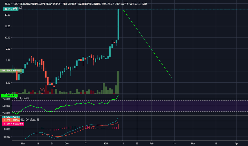Click the Feb date axis label
248x146 pixels.
(x=151, y=143)
